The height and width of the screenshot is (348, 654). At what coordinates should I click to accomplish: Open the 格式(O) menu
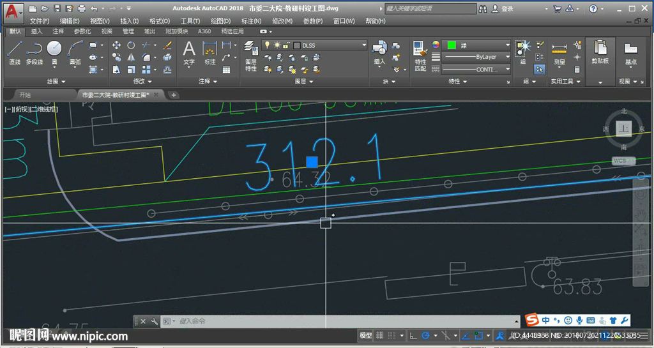point(159,21)
